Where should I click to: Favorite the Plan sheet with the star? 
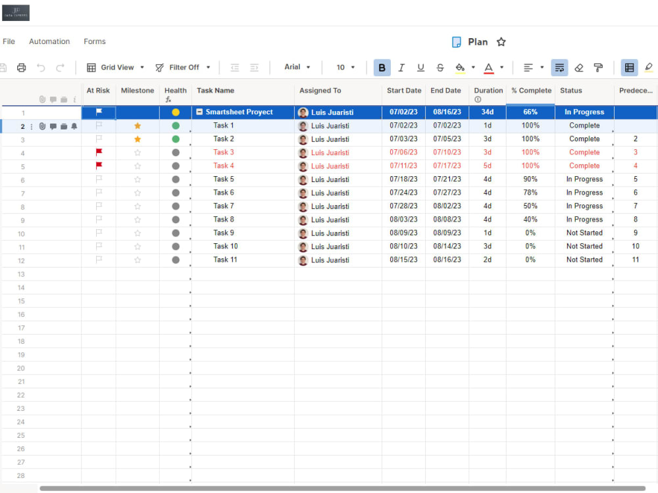pos(501,41)
